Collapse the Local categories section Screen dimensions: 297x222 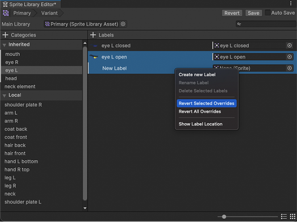tap(4, 96)
